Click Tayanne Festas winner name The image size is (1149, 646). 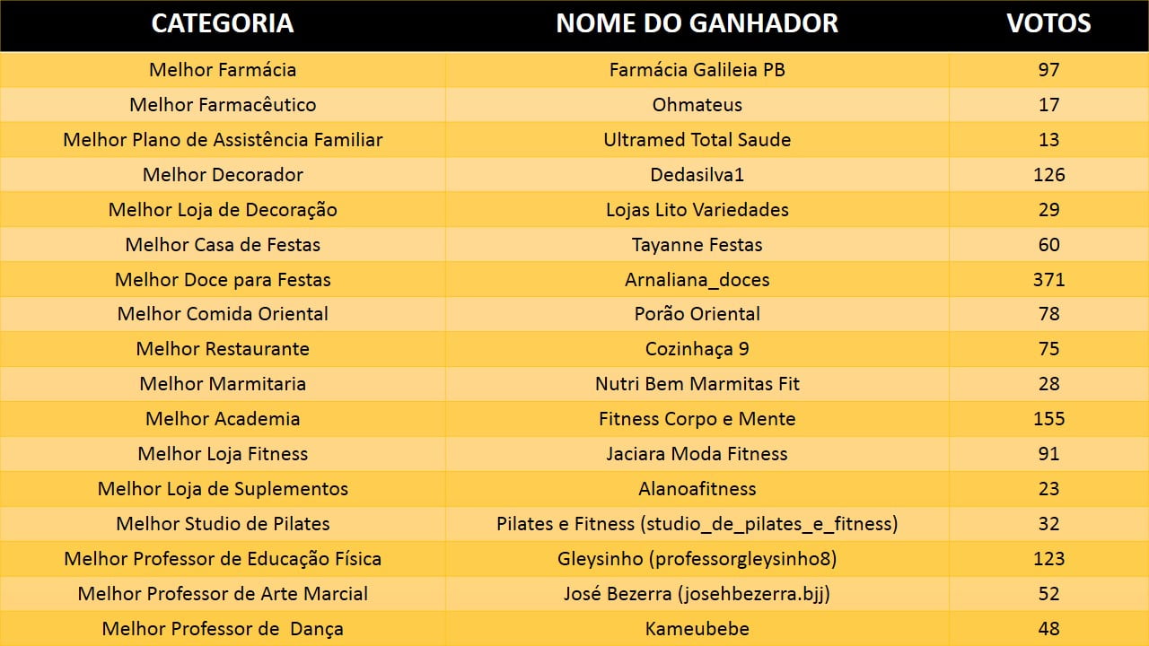(x=697, y=245)
